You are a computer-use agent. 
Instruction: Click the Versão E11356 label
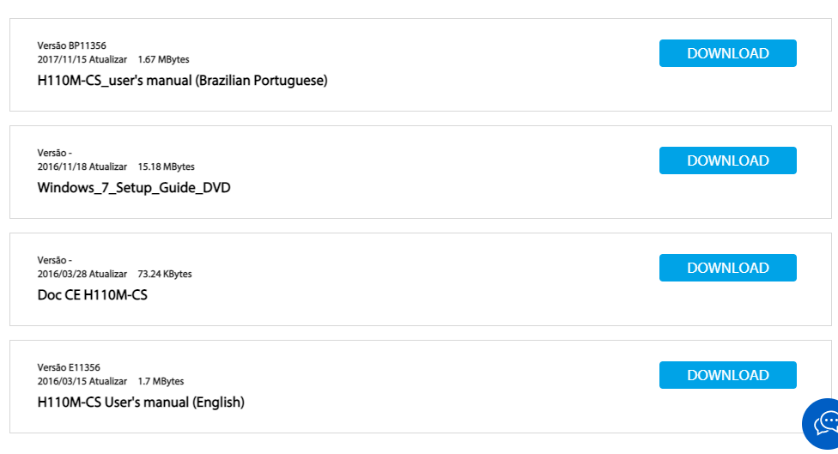(69, 367)
